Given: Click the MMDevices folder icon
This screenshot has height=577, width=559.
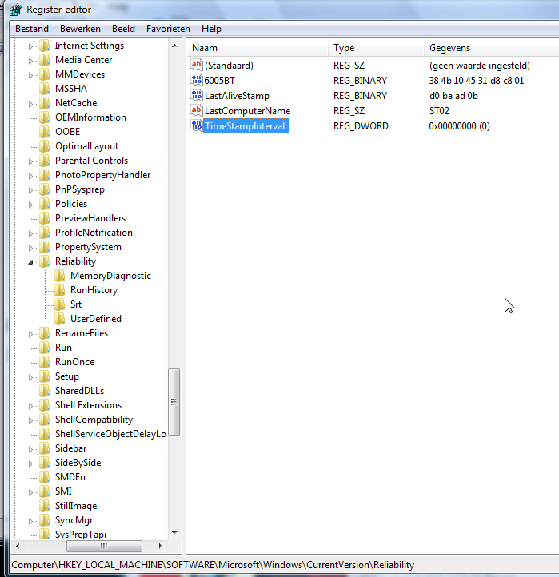Looking at the screenshot, I should coord(45,74).
